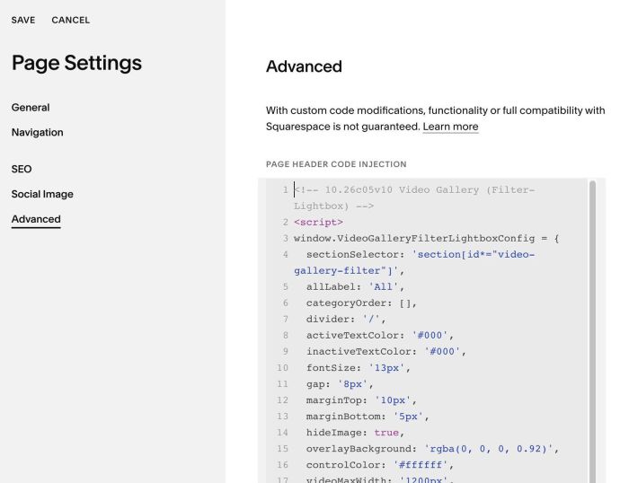Follow the Learn more link
This screenshot has width=629, height=483.
point(450,127)
